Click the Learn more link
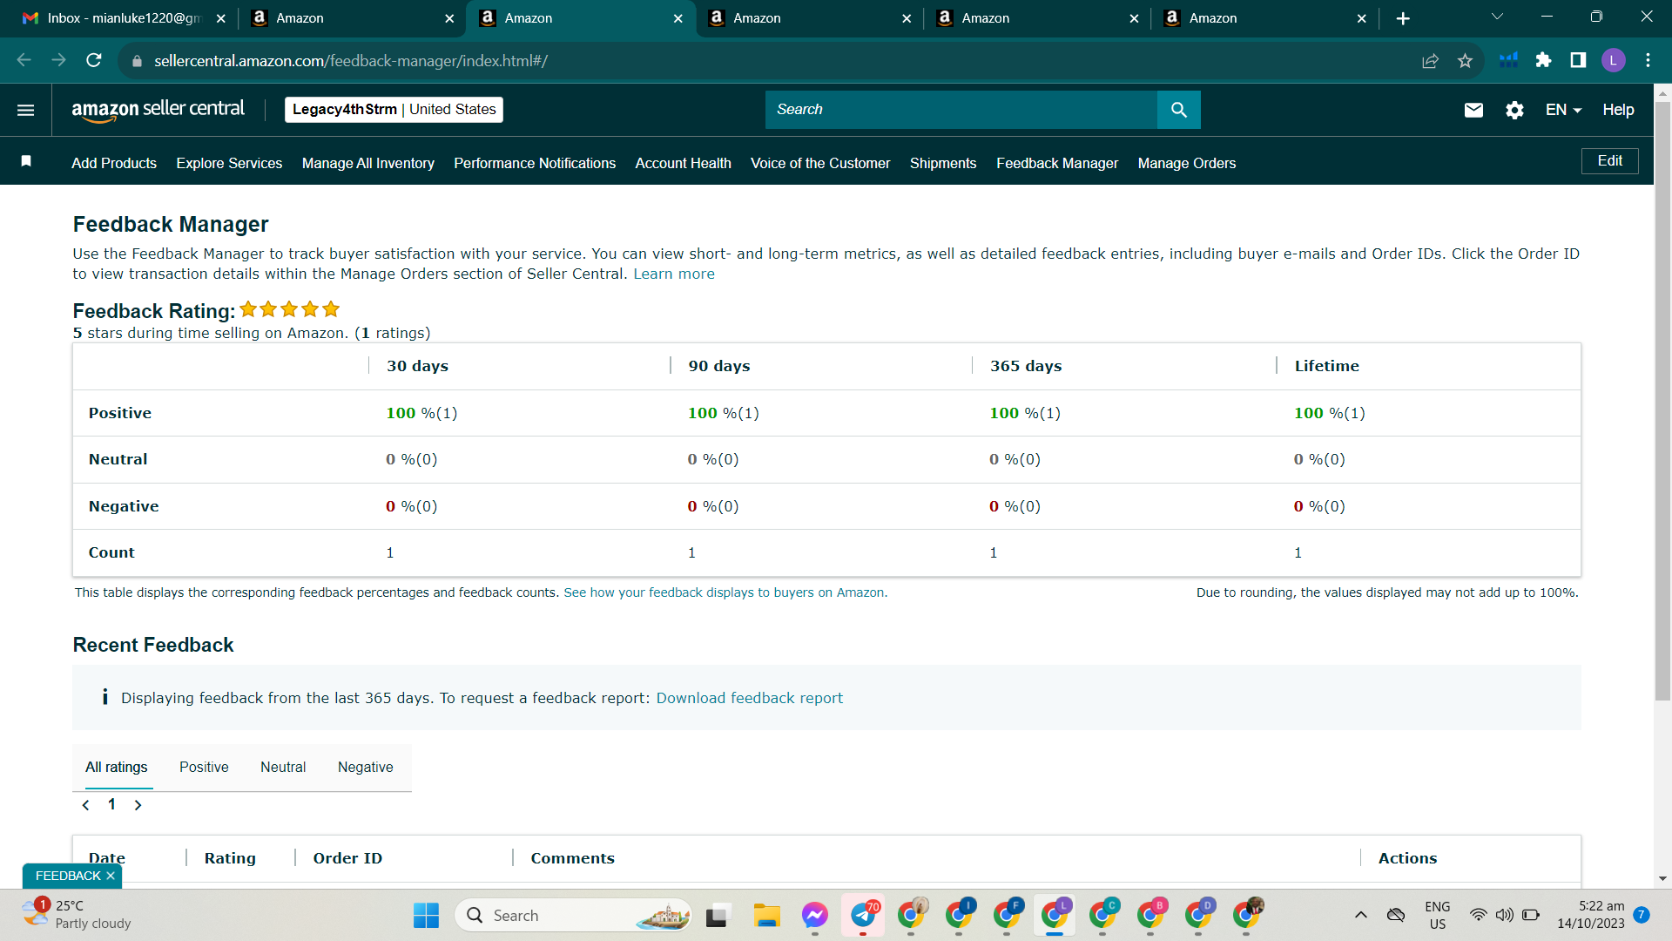 click(x=674, y=274)
